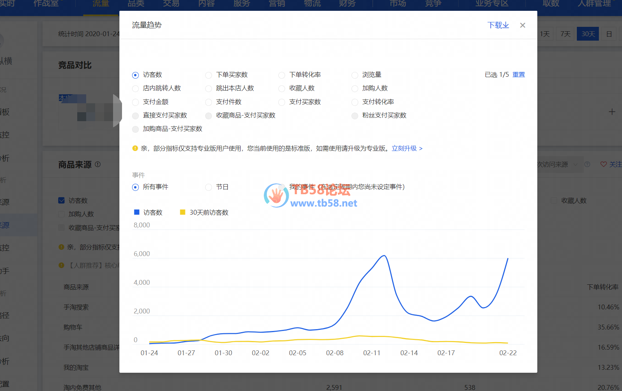Click the 我的淘宝 source row
This screenshot has width=622, height=391.
coord(76,368)
